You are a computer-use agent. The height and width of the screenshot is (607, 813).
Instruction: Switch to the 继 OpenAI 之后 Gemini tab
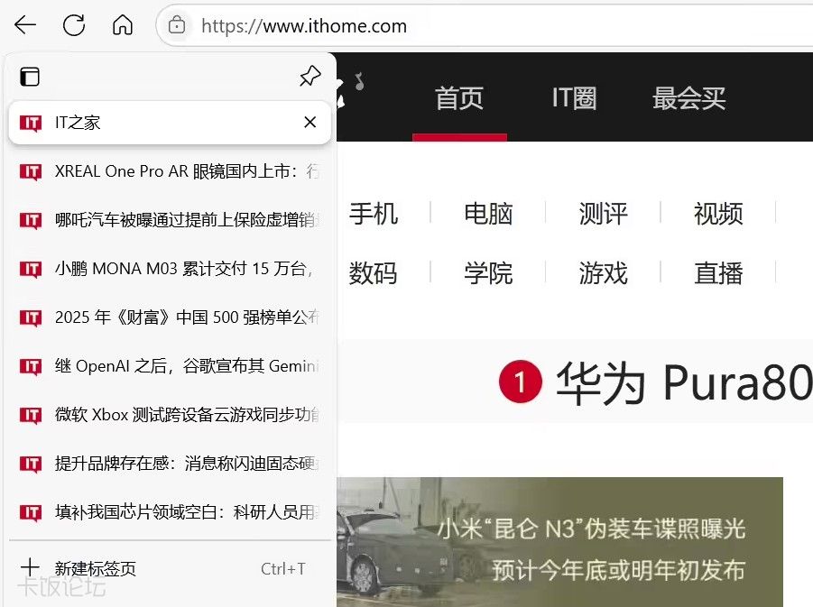[170, 366]
